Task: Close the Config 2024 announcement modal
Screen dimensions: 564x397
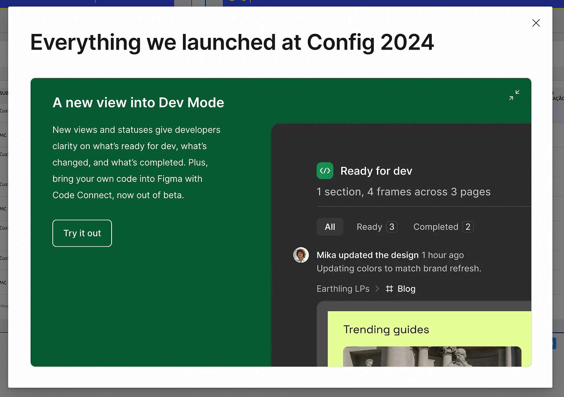Action: pyautogui.click(x=536, y=23)
